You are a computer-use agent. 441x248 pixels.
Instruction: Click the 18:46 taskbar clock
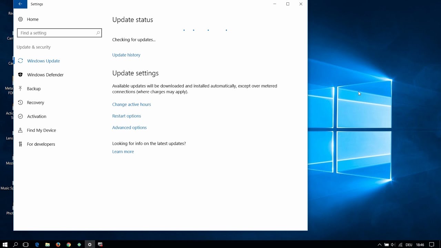[x=420, y=245]
